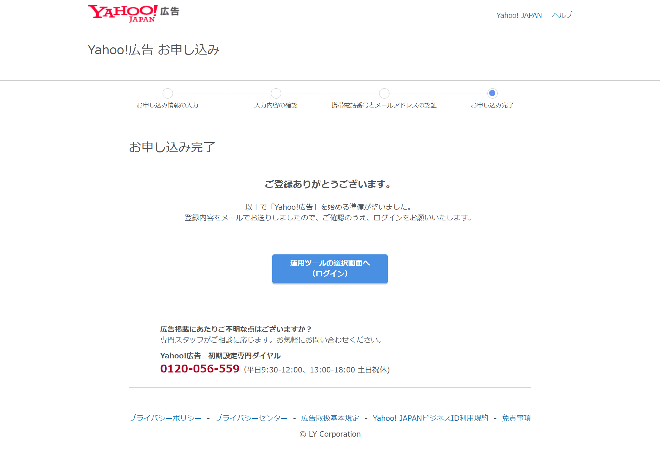The width and height of the screenshot is (660, 471).
Task: Open Yahoo! JAPANビジネスID利用規約 link
Action: click(x=430, y=418)
